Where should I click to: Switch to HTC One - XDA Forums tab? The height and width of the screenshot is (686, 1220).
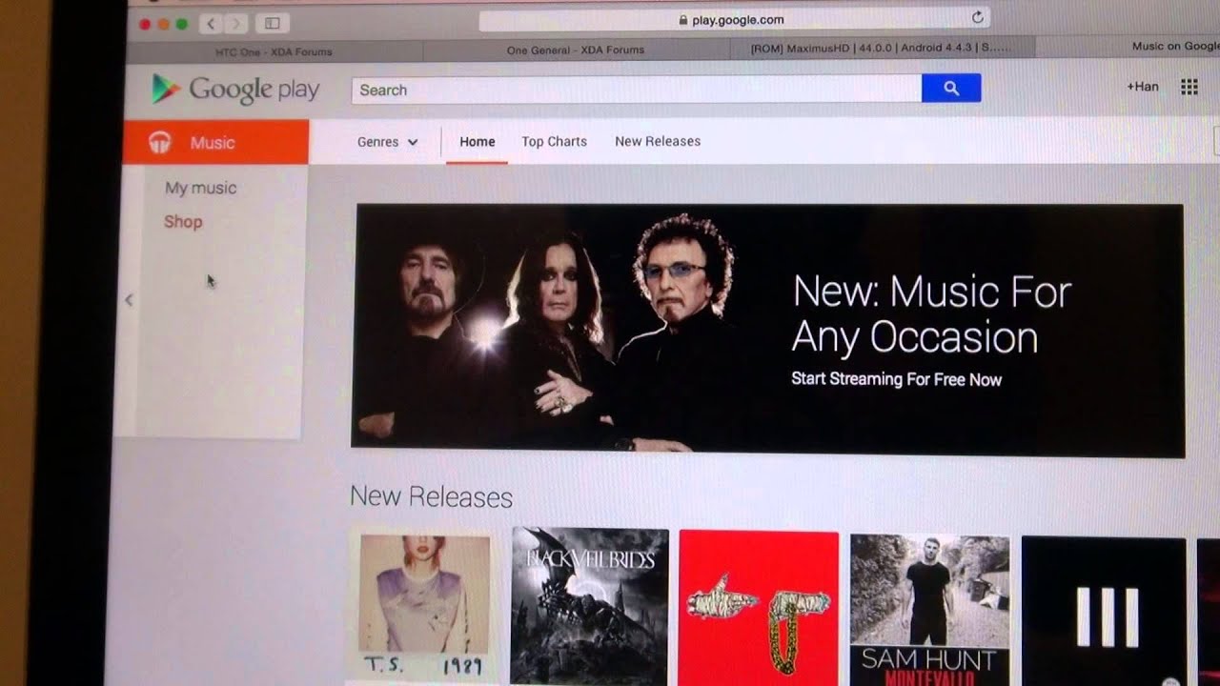click(x=274, y=51)
